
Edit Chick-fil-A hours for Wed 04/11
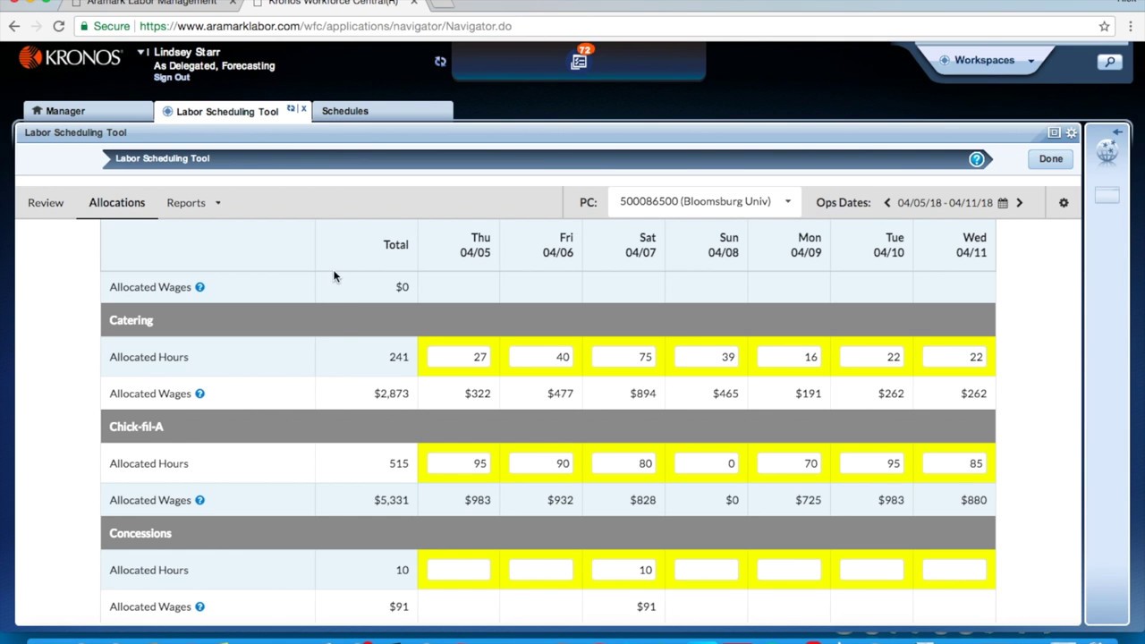tap(954, 463)
